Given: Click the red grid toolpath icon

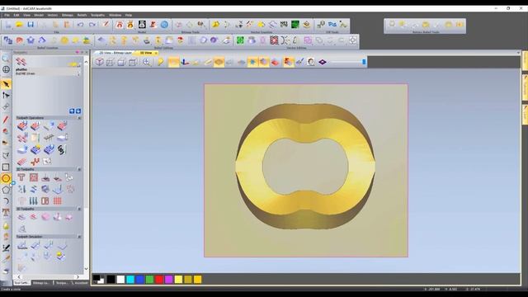Looking at the screenshot, I should tap(57, 201).
